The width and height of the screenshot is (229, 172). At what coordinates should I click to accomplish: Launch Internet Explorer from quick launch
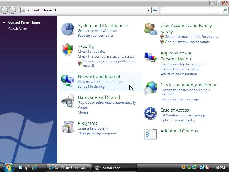tap(34, 168)
